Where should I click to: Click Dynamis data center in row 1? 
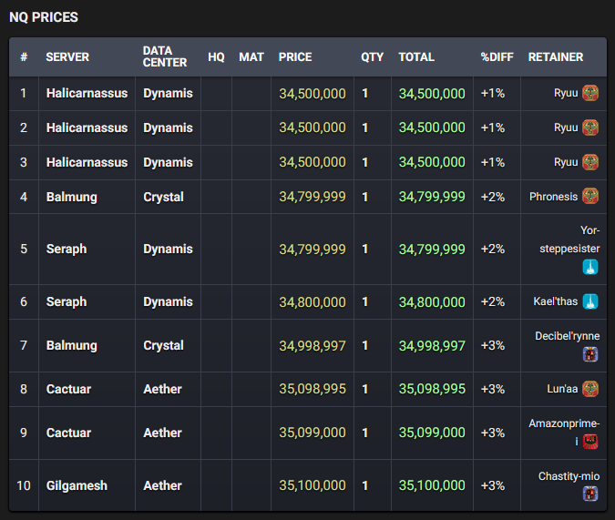click(168, 93)
